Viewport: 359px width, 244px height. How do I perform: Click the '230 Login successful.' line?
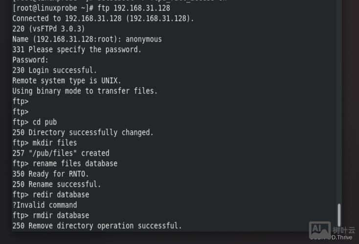pos(54,70)
